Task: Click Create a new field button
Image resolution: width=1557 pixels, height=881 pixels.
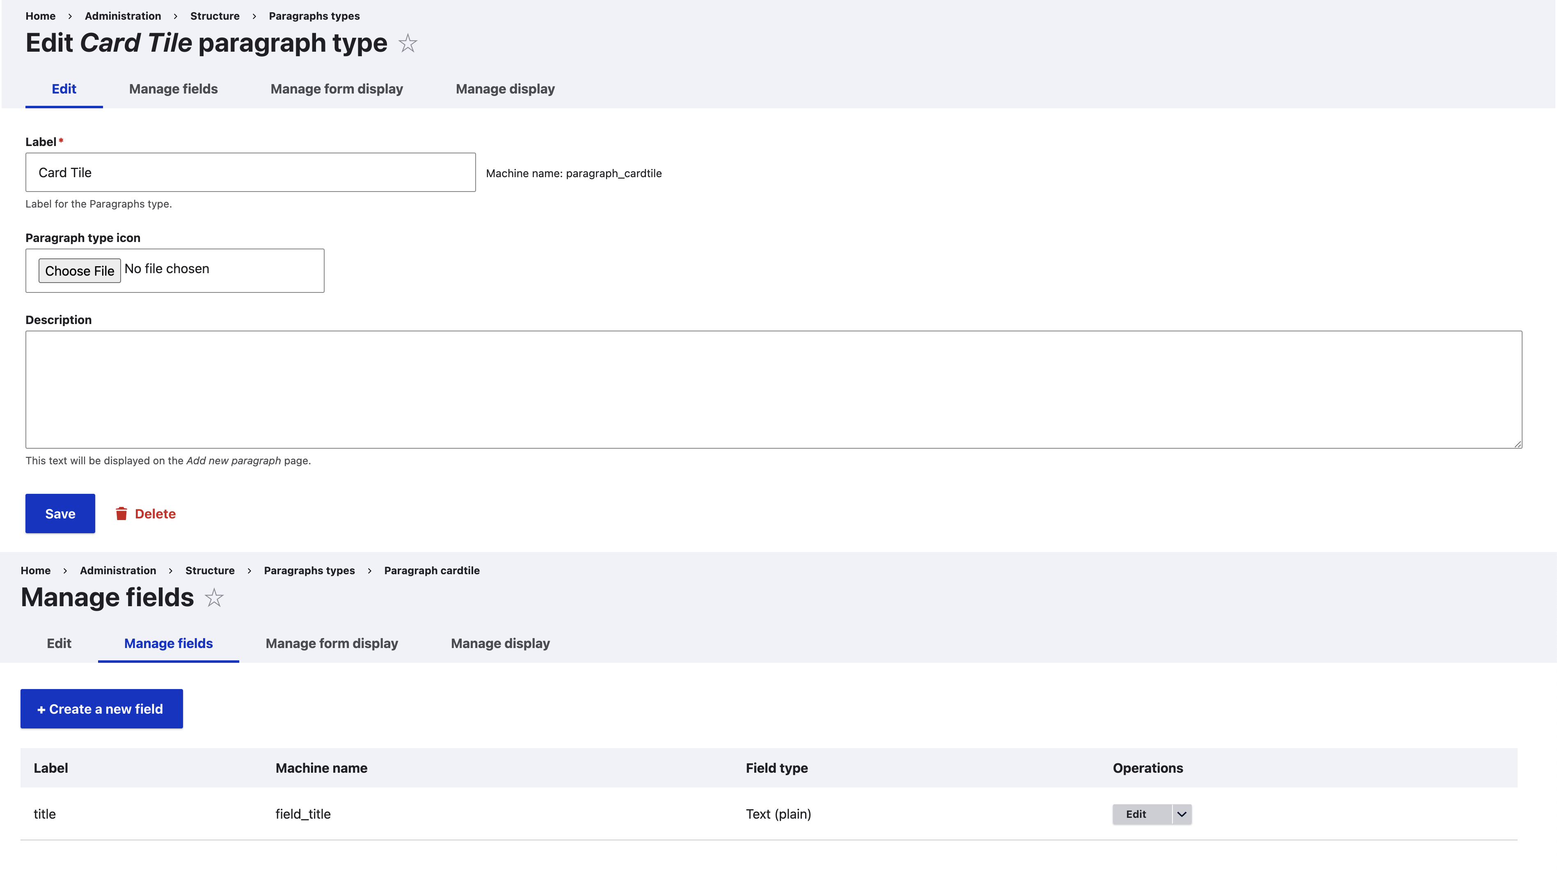Action: (102, 709)
